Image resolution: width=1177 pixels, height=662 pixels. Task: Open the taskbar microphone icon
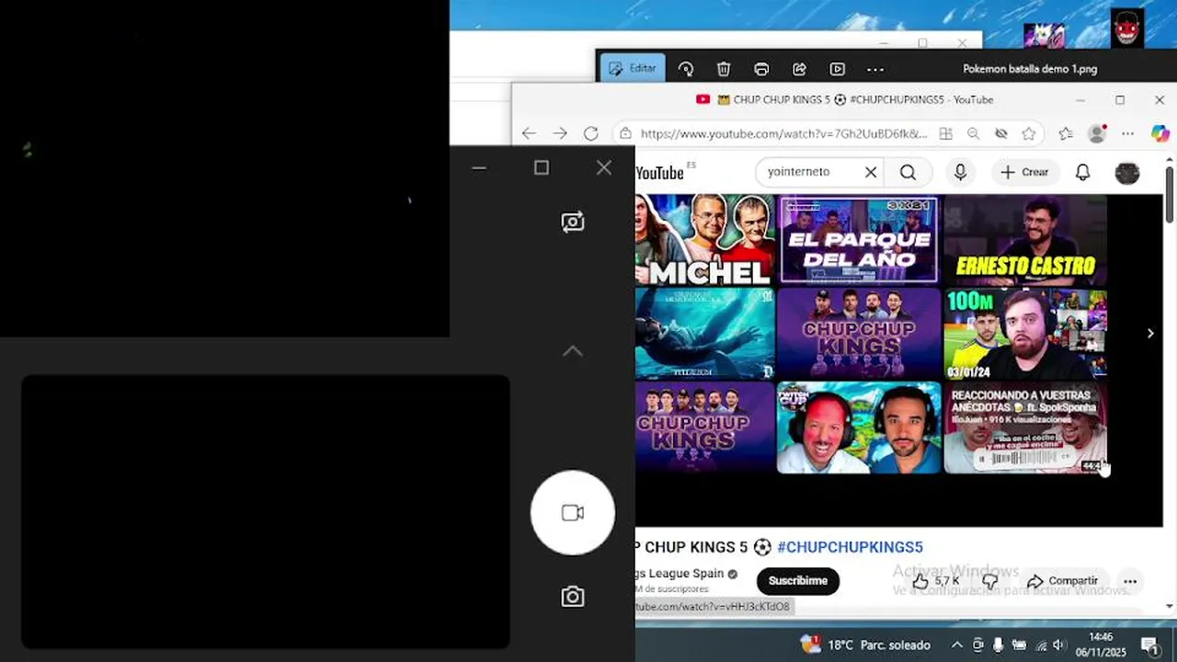pos(998,645)
